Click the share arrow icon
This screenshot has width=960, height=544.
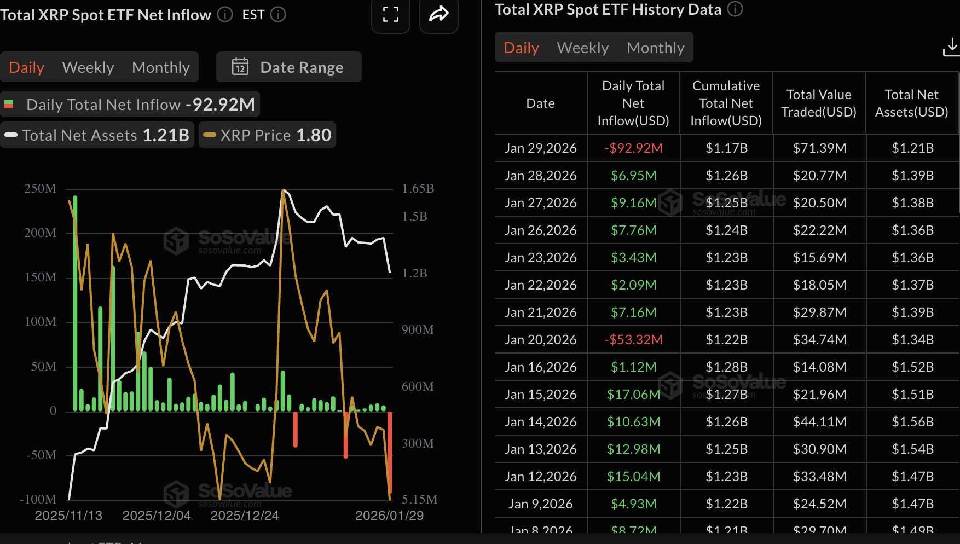[438, 15]
